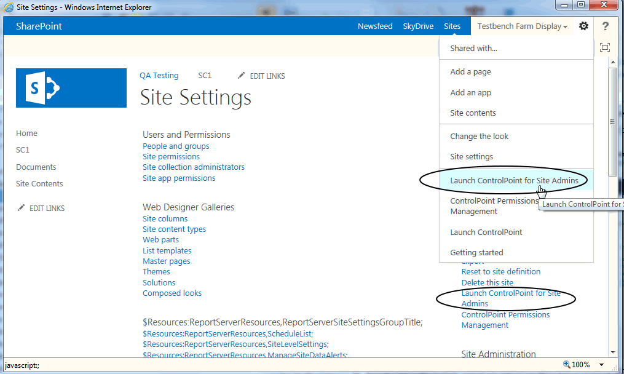Image resolution: width=624 pixels, height=374 pixels.
Task: Open the Testbench Farm Display user menu
Action: (x=521, y=26)
